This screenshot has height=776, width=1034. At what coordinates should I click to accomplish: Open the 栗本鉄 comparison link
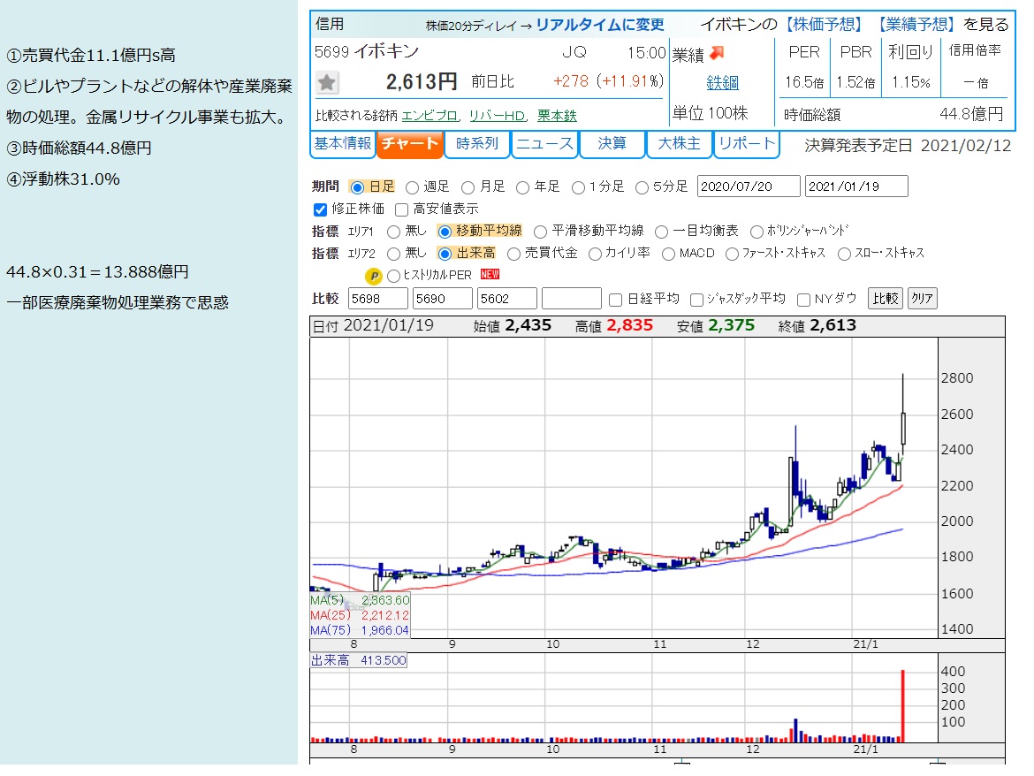pyautogui.click(x=557, y=116)
